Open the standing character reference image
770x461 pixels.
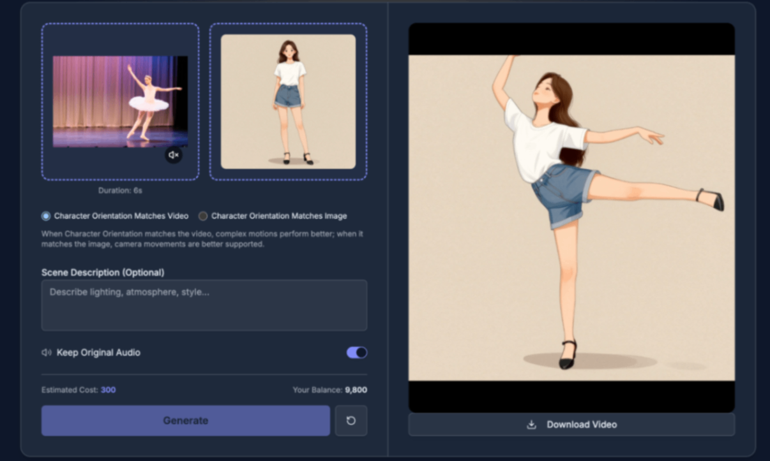point(288,102)
